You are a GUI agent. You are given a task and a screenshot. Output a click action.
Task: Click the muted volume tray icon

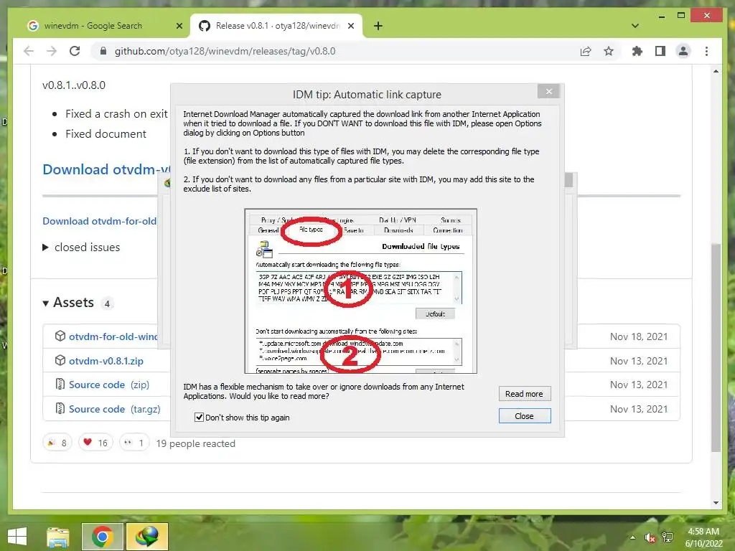(650, 538)
